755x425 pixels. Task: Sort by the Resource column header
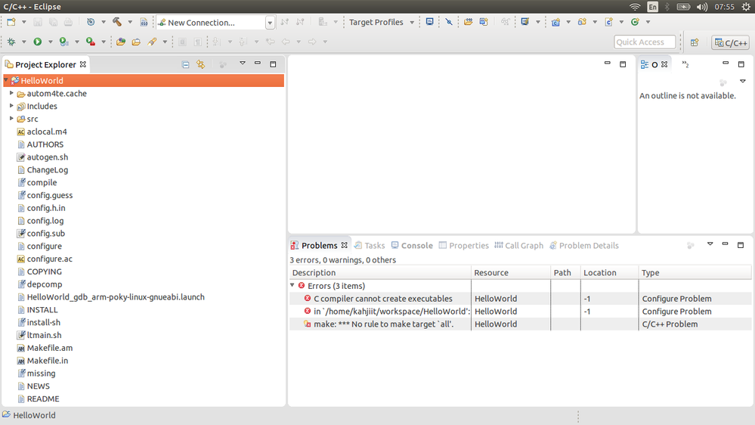pos(511,272)
